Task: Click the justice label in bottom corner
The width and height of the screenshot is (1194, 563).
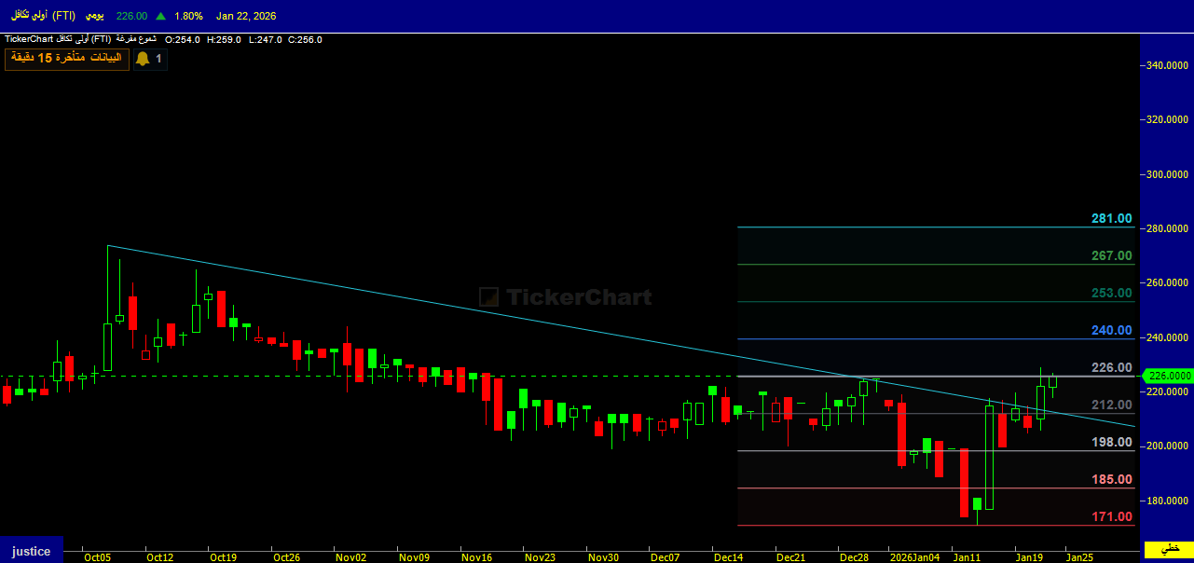Action: coord(32,551)
